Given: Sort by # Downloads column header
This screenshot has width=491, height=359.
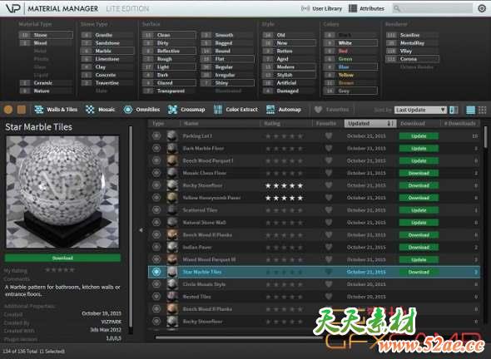Looking at the screenshot, I should [x=460, y=124].
